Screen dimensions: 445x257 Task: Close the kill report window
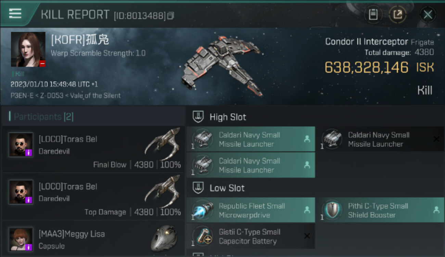click(428, 14)
